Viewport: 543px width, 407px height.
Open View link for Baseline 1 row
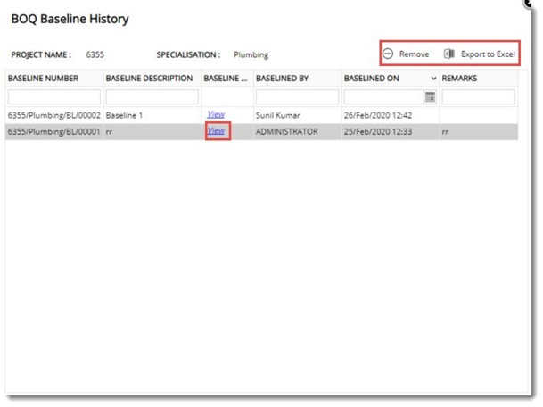(x=216, y=114)
